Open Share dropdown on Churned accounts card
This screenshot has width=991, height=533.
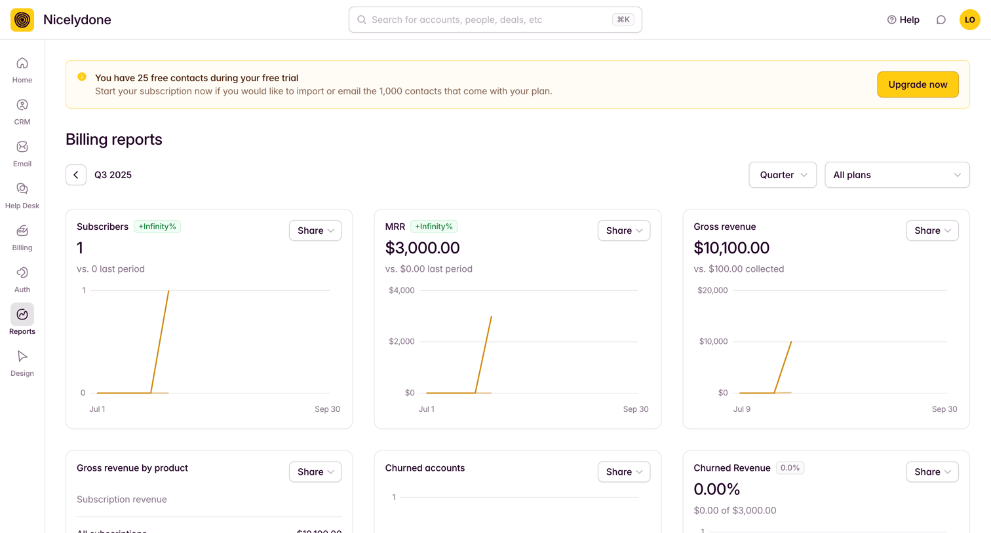(x=624, y=472)
